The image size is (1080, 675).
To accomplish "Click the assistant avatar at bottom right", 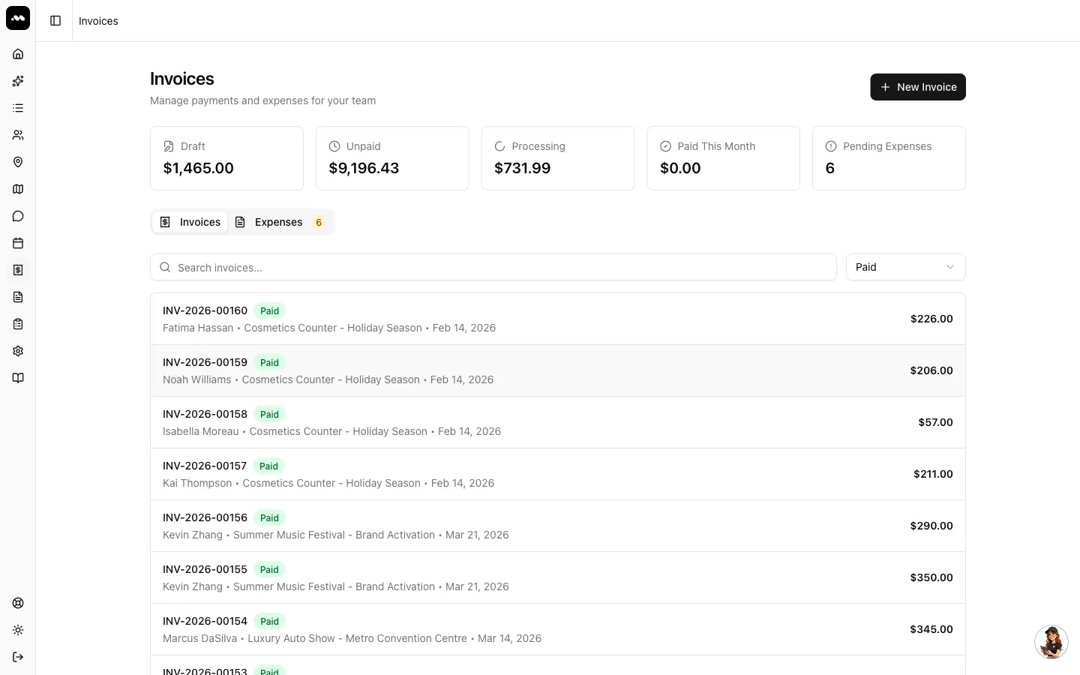I will click(1051, 642).
